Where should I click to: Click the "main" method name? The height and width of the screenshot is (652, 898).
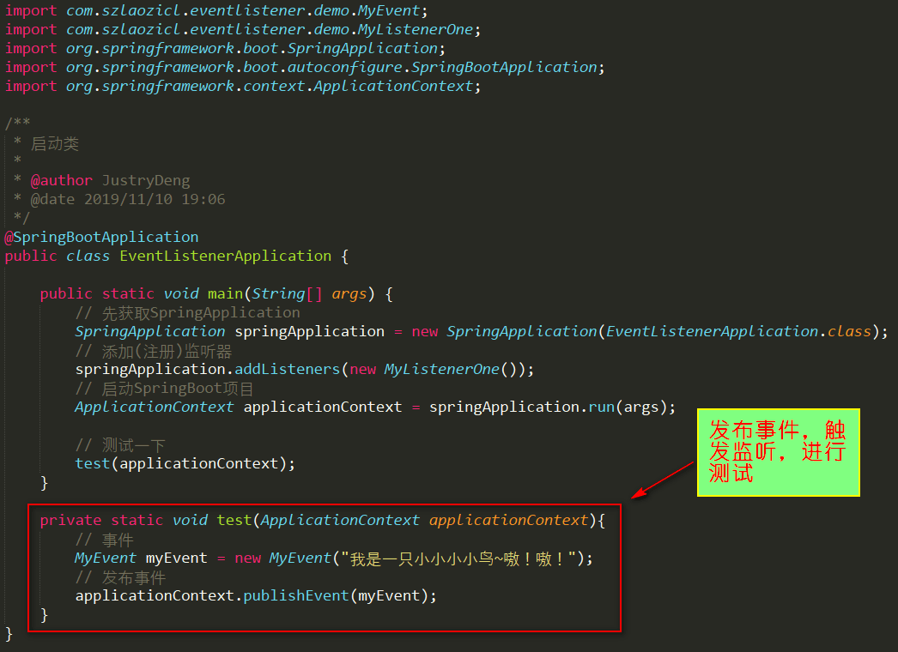click(x=225, y=293)
